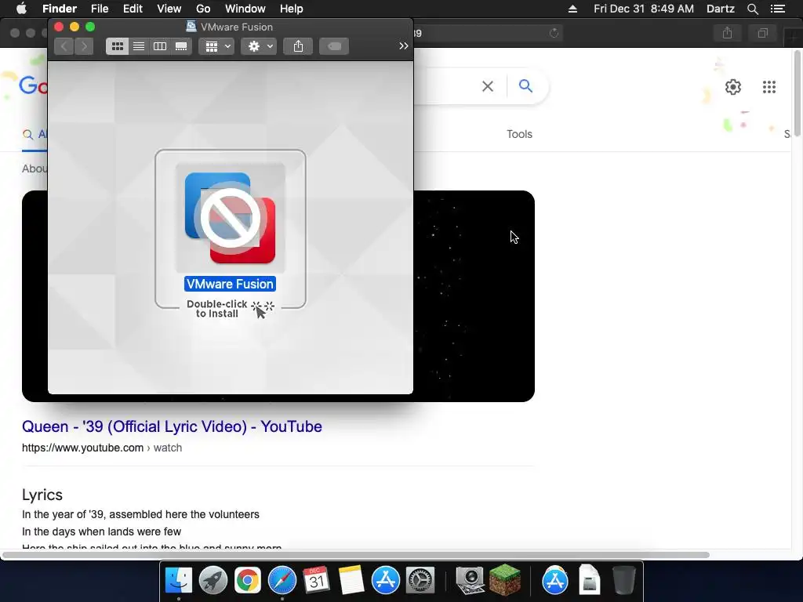Viewport: 803px width, 602px height.
Task: Open the Apple menu
Action: pyautogui.click(x=21, y=9)
